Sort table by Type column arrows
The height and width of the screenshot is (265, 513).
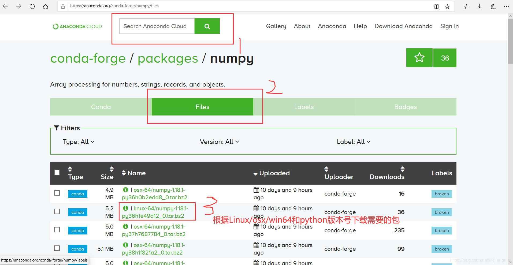(x=70, y=169)
